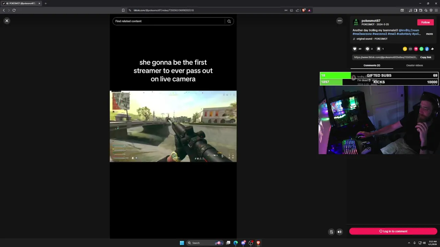The image size is (440, 247).
Task: Click the pokesmot87 profile avatar
Action: click(356, 22)
